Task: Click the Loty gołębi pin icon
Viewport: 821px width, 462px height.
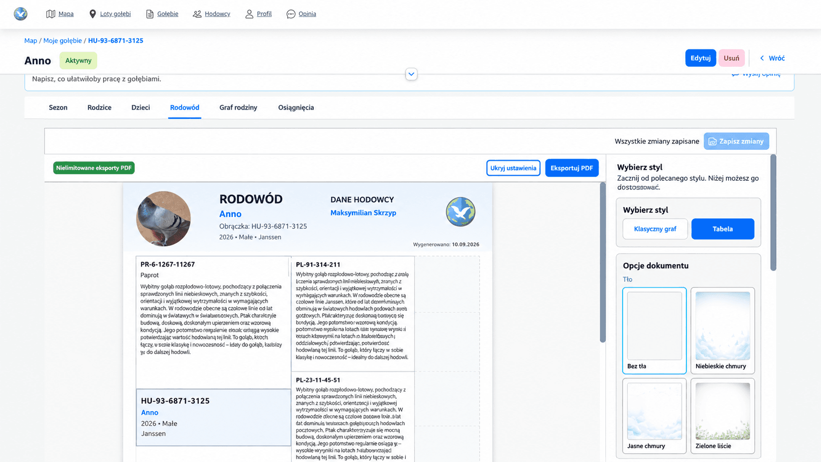Action: 92,14
